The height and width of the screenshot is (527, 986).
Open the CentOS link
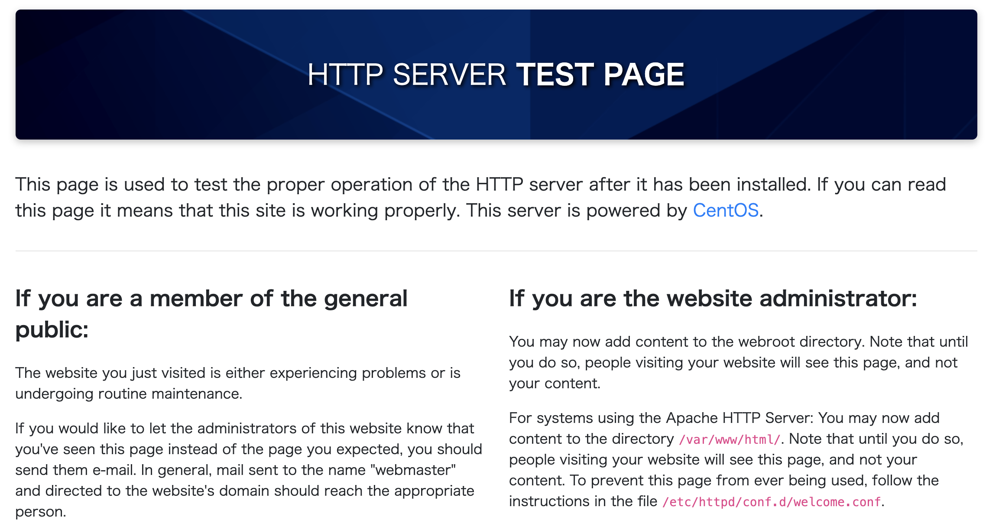tap(726, 211)
